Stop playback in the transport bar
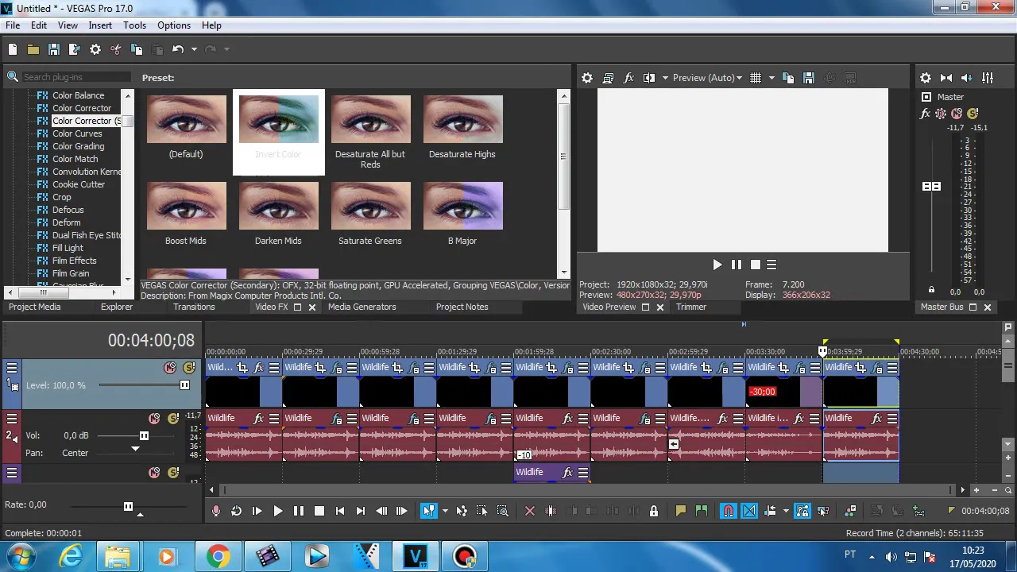1017x572 pixels. pyautogui.click(x=319, y=511)
